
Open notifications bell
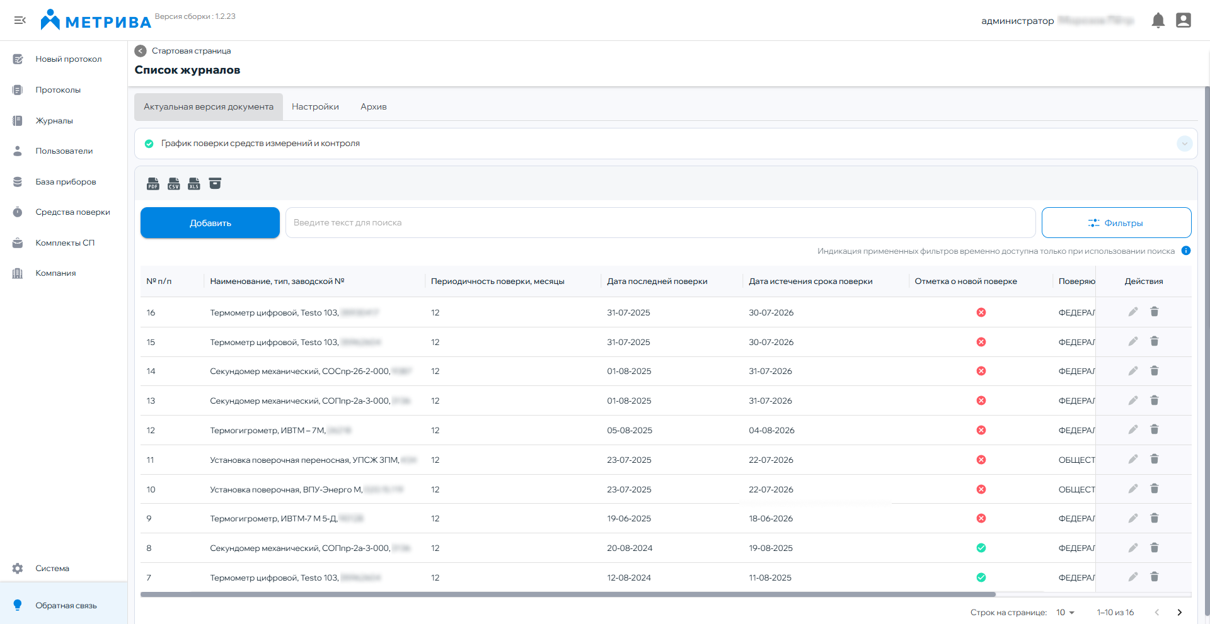[x=1158, y=21]
